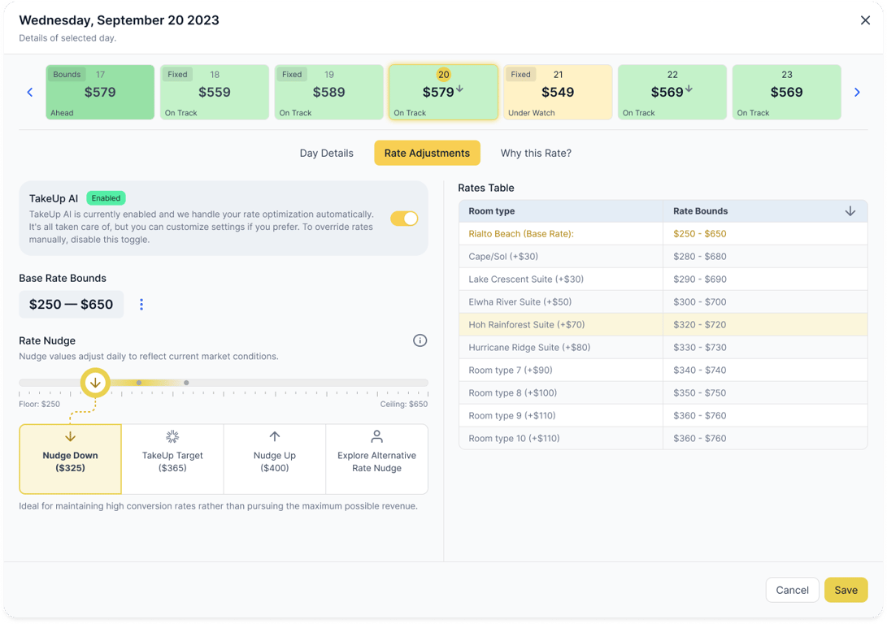Open the Why this Rate? tab
887x624 pixels.
[x=536, y=153]
